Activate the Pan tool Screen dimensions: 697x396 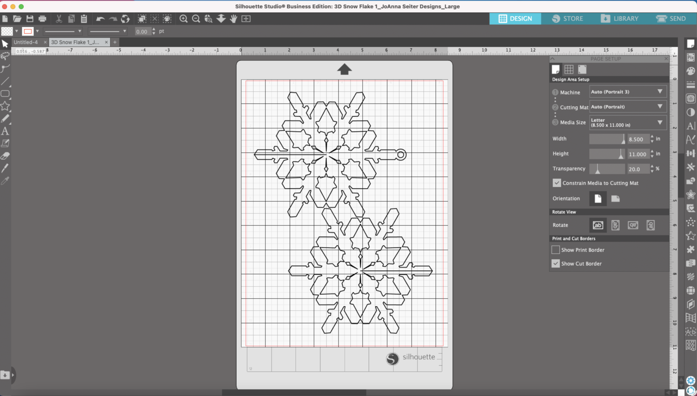[x=234, y=19]
